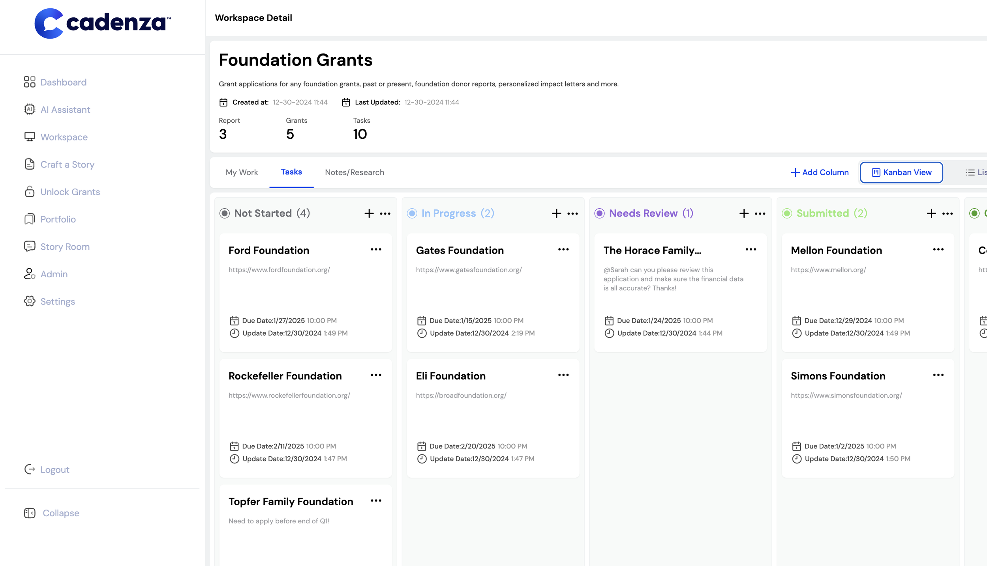Click the Unlock Grants padlock icon

coord(30,191)
